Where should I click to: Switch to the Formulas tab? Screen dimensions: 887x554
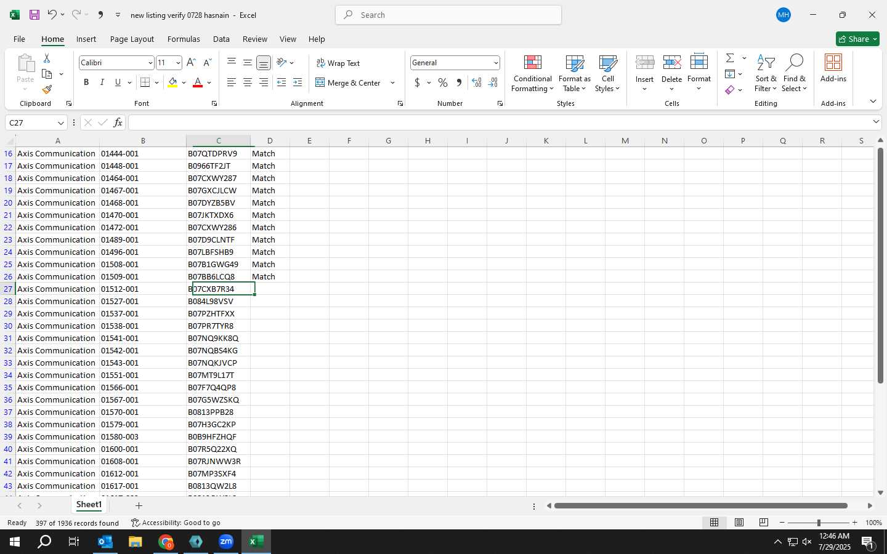point(184,39)
